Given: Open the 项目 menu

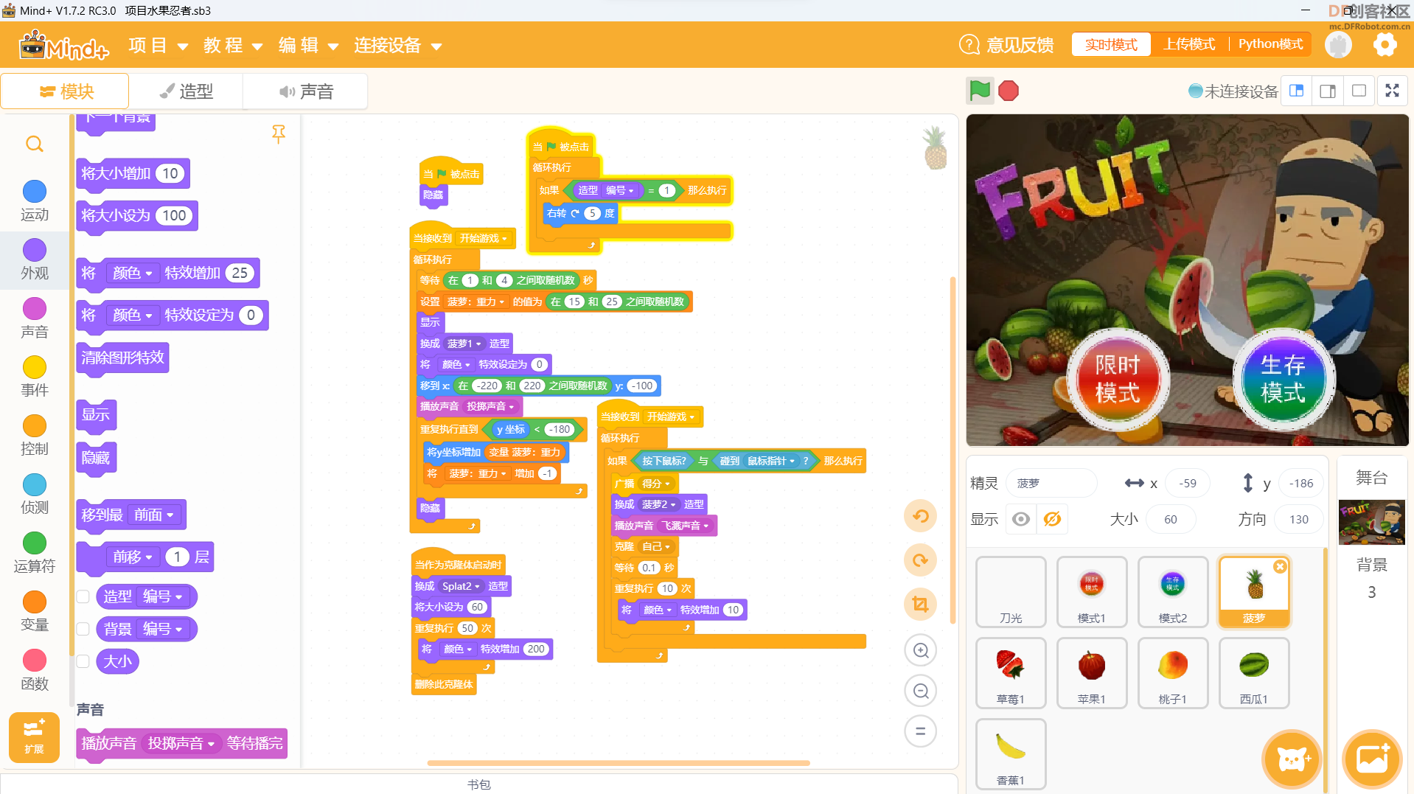Looking at the screenshot, I should [158, 45].
